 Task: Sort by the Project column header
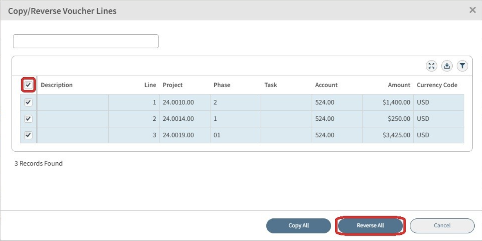pos(173,85)
